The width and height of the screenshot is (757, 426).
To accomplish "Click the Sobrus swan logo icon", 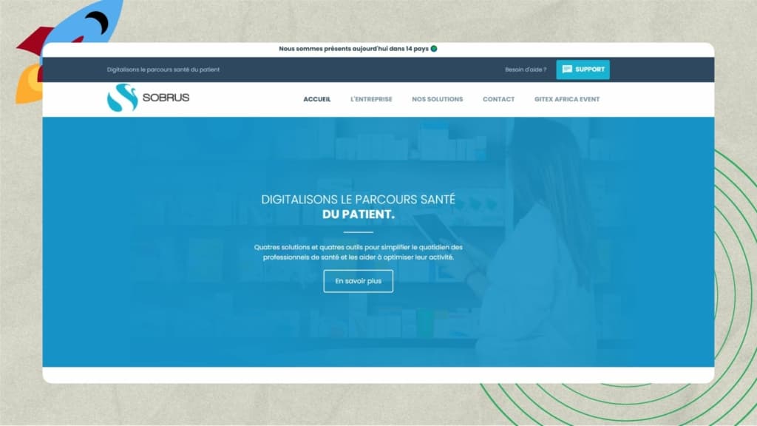I will point(122,98).
